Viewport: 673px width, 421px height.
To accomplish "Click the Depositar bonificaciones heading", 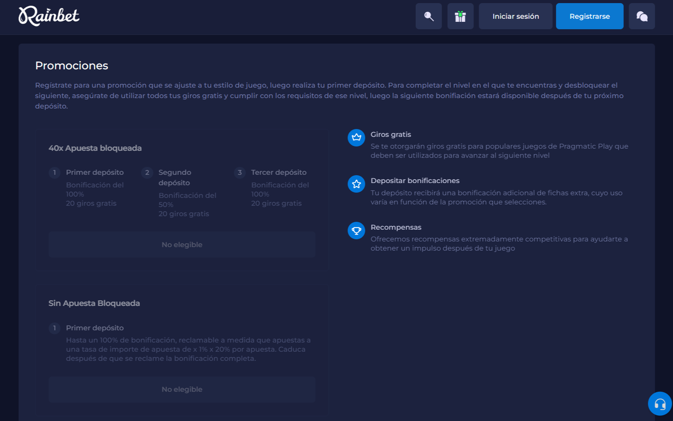I will point(415,181).
